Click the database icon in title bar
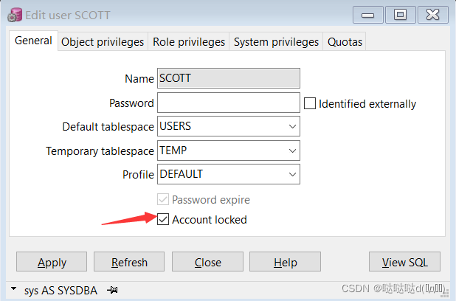The image size is (456, 301). click(14, 14)
